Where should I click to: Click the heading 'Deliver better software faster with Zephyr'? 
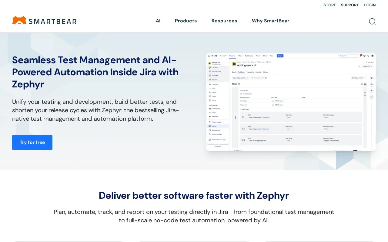(194, 195)
